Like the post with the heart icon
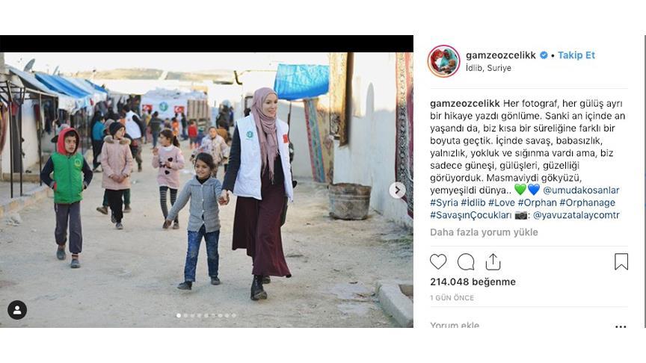This screenshot has height=363, width=646. tap(438, 261)
